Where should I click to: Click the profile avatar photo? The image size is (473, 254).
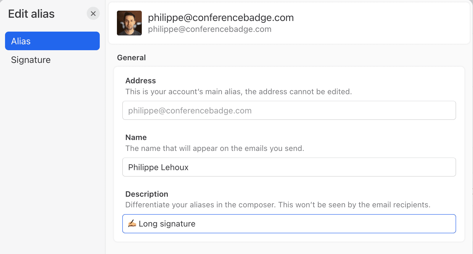(129, 23)
